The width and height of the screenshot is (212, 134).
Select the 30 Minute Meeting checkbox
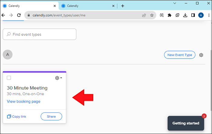pyautogui.click(x=9, y=78)
